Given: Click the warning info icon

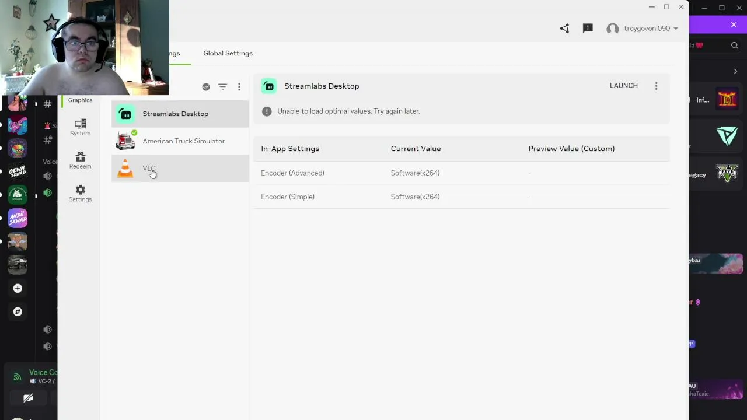Looking at the screenshot, I should point(267,111).
